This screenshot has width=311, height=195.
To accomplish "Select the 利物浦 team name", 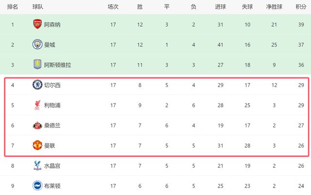I will [52, 105].
